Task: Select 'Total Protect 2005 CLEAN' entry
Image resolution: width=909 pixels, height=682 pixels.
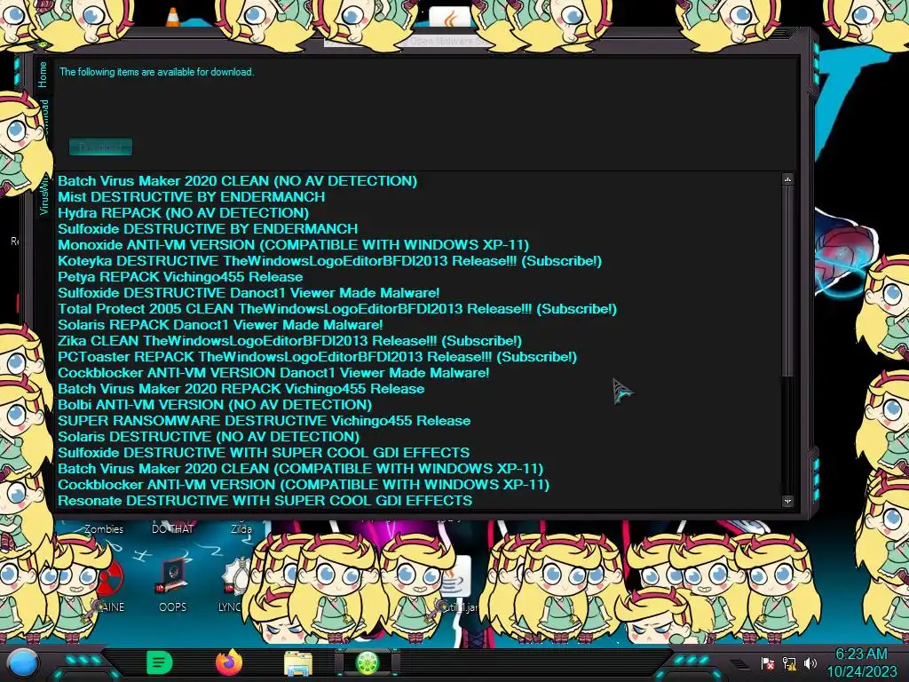Action: pyautogui.click(x=336, y=309)
